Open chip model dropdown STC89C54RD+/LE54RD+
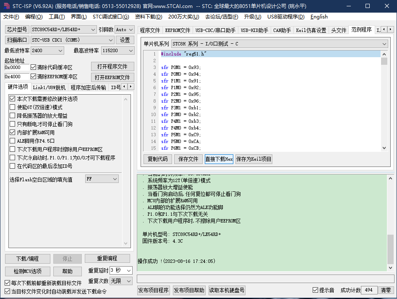 click(x=63, y=29)
